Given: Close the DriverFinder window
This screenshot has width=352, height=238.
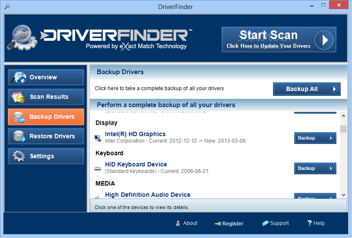Looking at the screenshot, I should [x=339, y=5].
